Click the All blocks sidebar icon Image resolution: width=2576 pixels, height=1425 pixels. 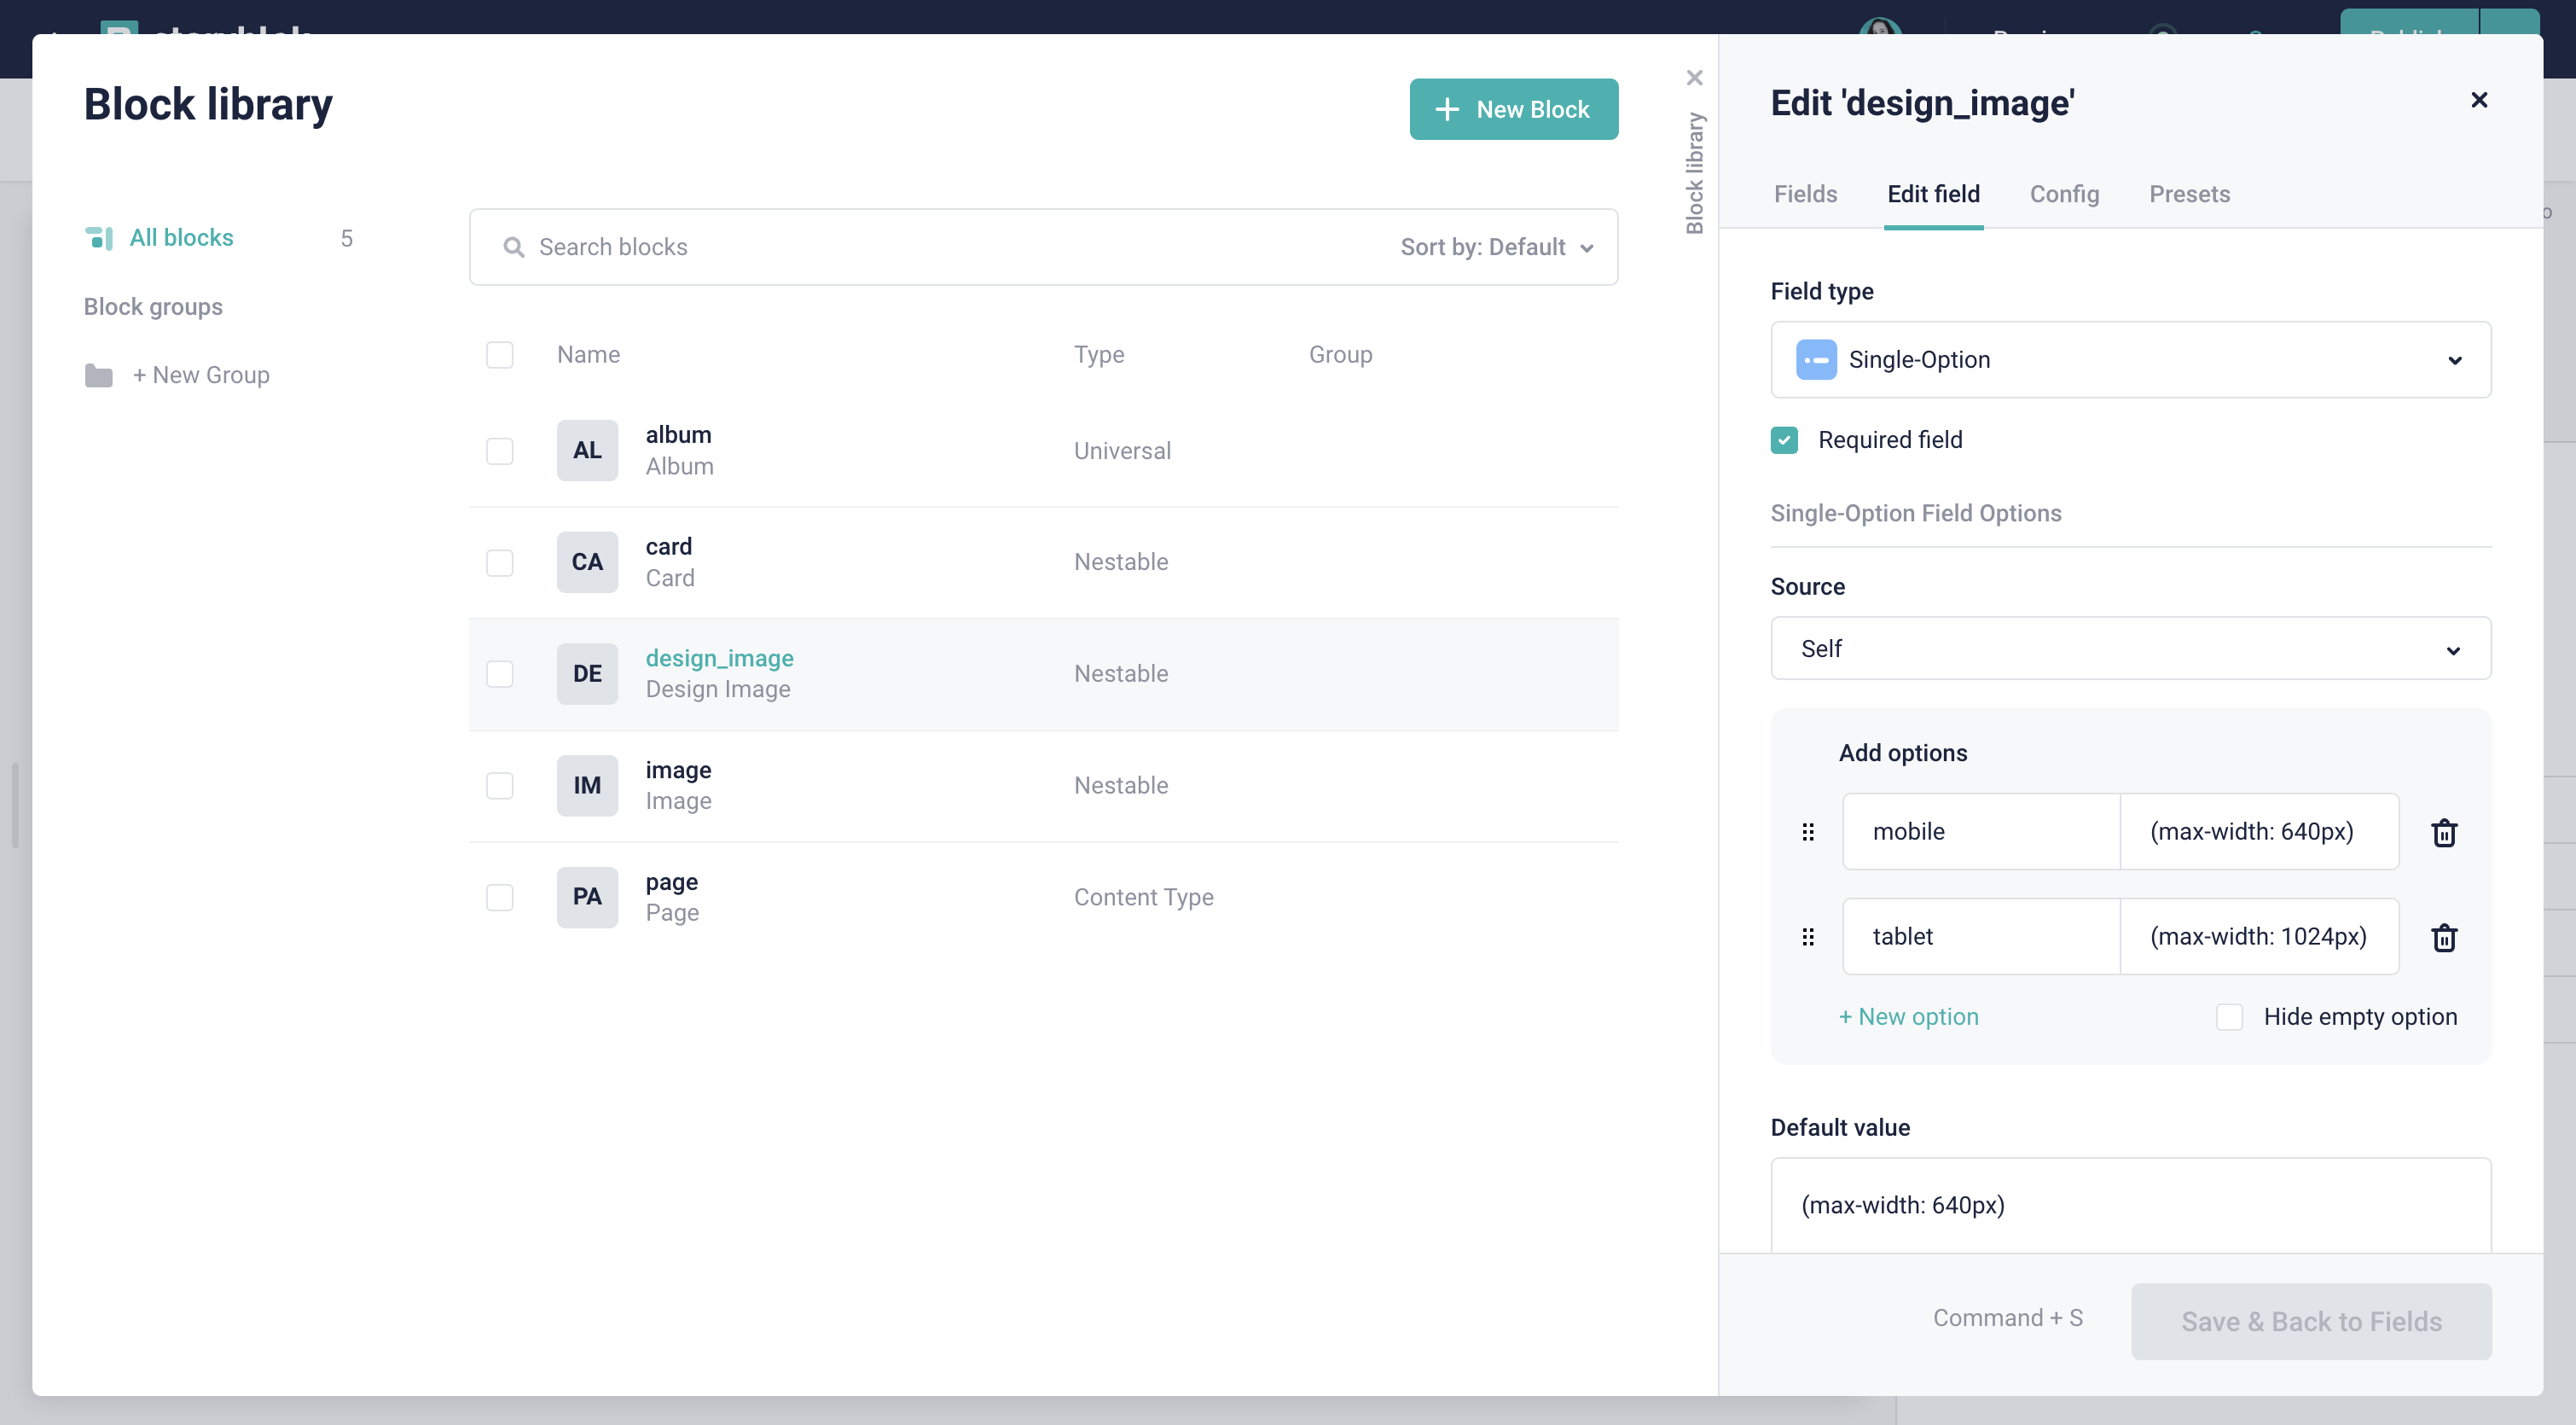click(99, 238)
